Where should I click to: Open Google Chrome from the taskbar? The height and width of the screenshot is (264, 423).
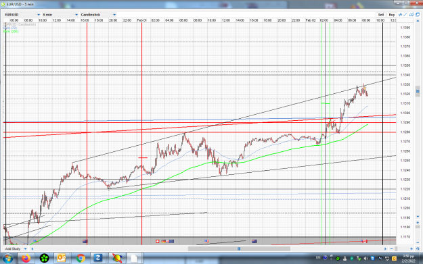pos(81,259)
